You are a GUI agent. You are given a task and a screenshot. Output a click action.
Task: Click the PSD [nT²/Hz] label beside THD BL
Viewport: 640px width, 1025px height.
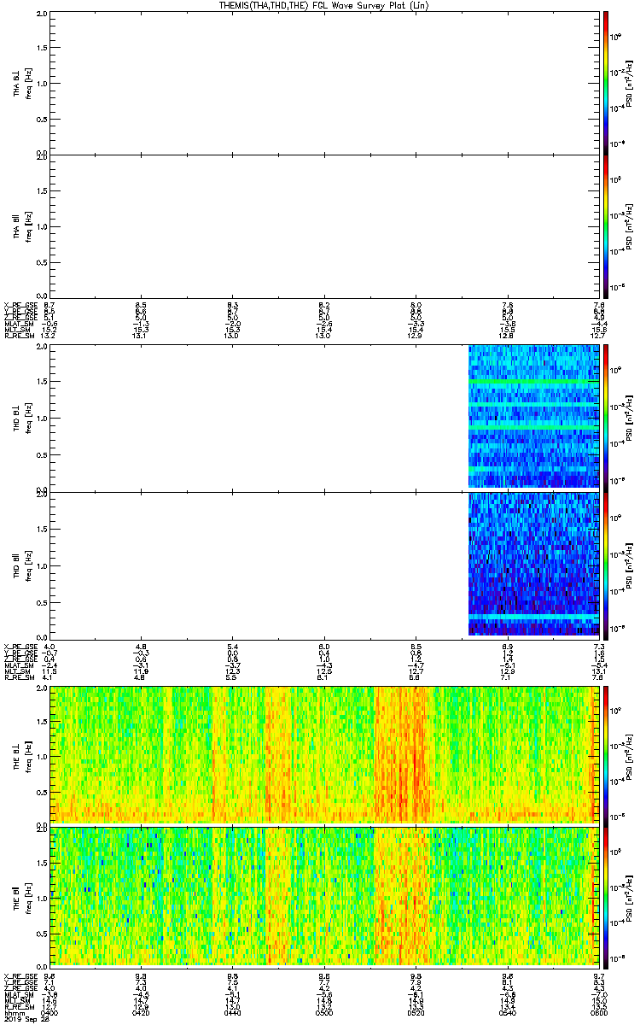pos(629,418)
